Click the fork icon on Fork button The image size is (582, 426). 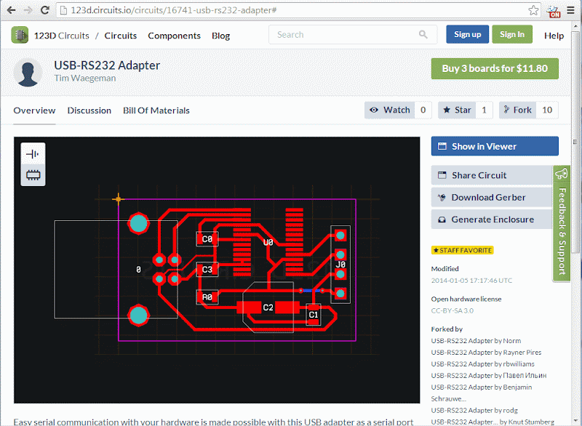click(x=506, y=110)
